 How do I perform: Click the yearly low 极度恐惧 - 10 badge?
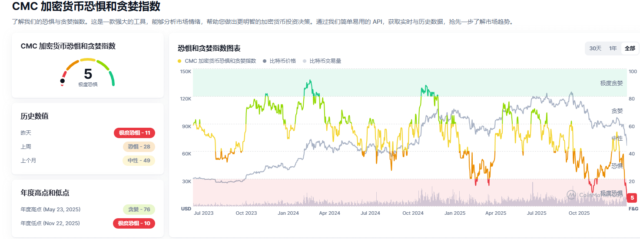click(134, 223)
